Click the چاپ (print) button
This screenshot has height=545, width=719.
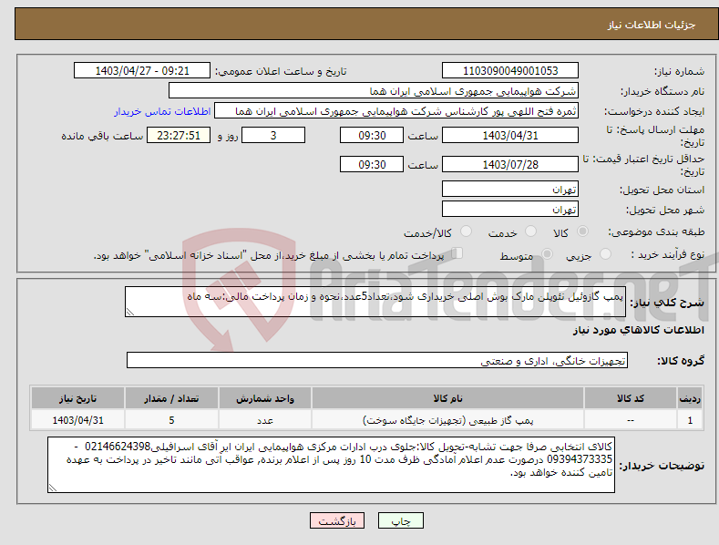[x=400, y=521]
